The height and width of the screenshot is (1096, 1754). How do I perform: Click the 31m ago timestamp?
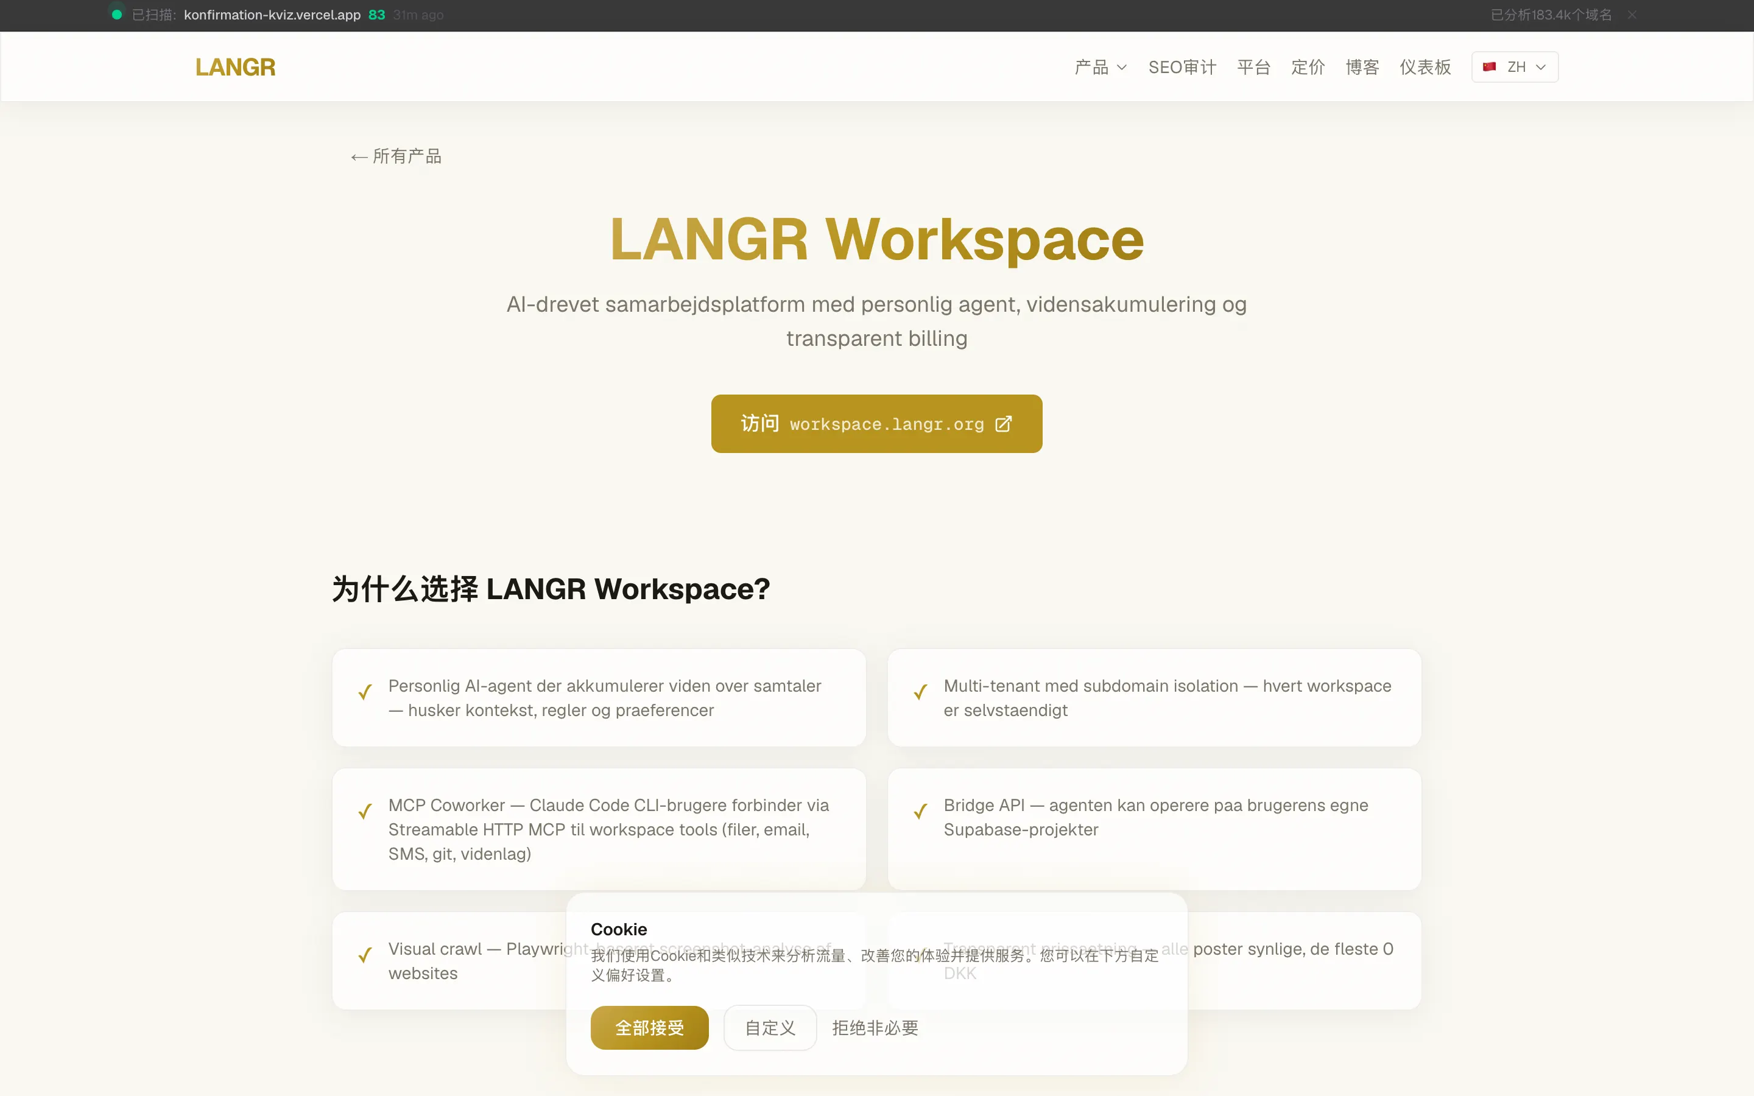pos(418,15)
